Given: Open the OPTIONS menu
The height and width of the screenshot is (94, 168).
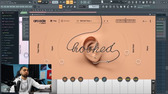Looking at the screenshot, I should point(22,7).
